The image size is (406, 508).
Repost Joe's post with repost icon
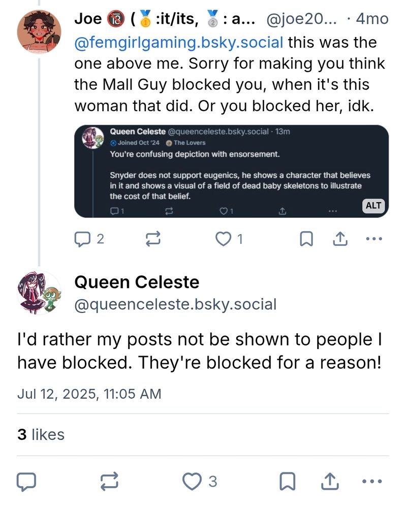pos(152,239)
